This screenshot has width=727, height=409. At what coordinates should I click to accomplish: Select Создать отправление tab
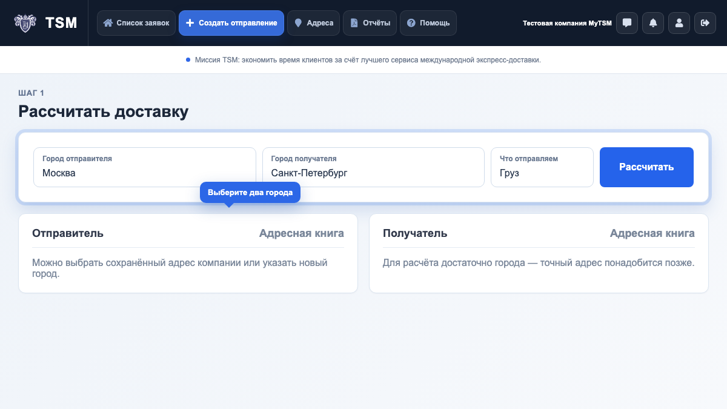pyautogui.click(x=231, y=23)
